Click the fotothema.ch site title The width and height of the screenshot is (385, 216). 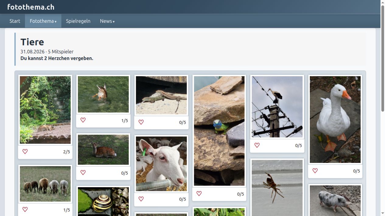coord(31,7)
